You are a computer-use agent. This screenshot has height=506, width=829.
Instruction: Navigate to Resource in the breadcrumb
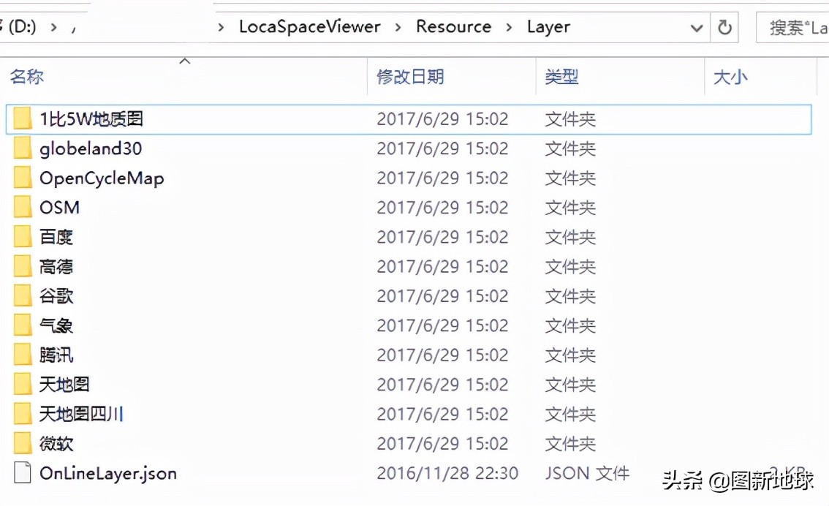[454, 27]
